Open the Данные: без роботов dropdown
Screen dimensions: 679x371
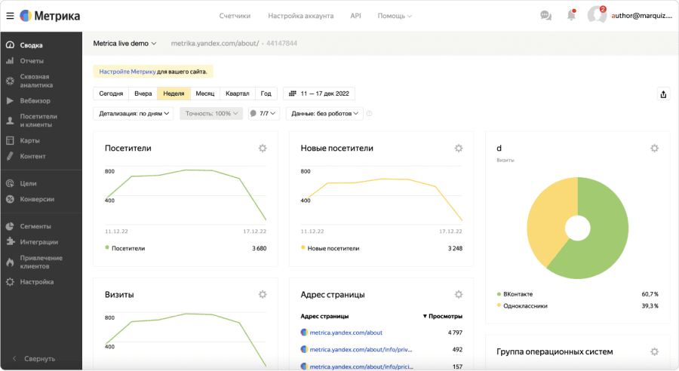click(326, 113)
